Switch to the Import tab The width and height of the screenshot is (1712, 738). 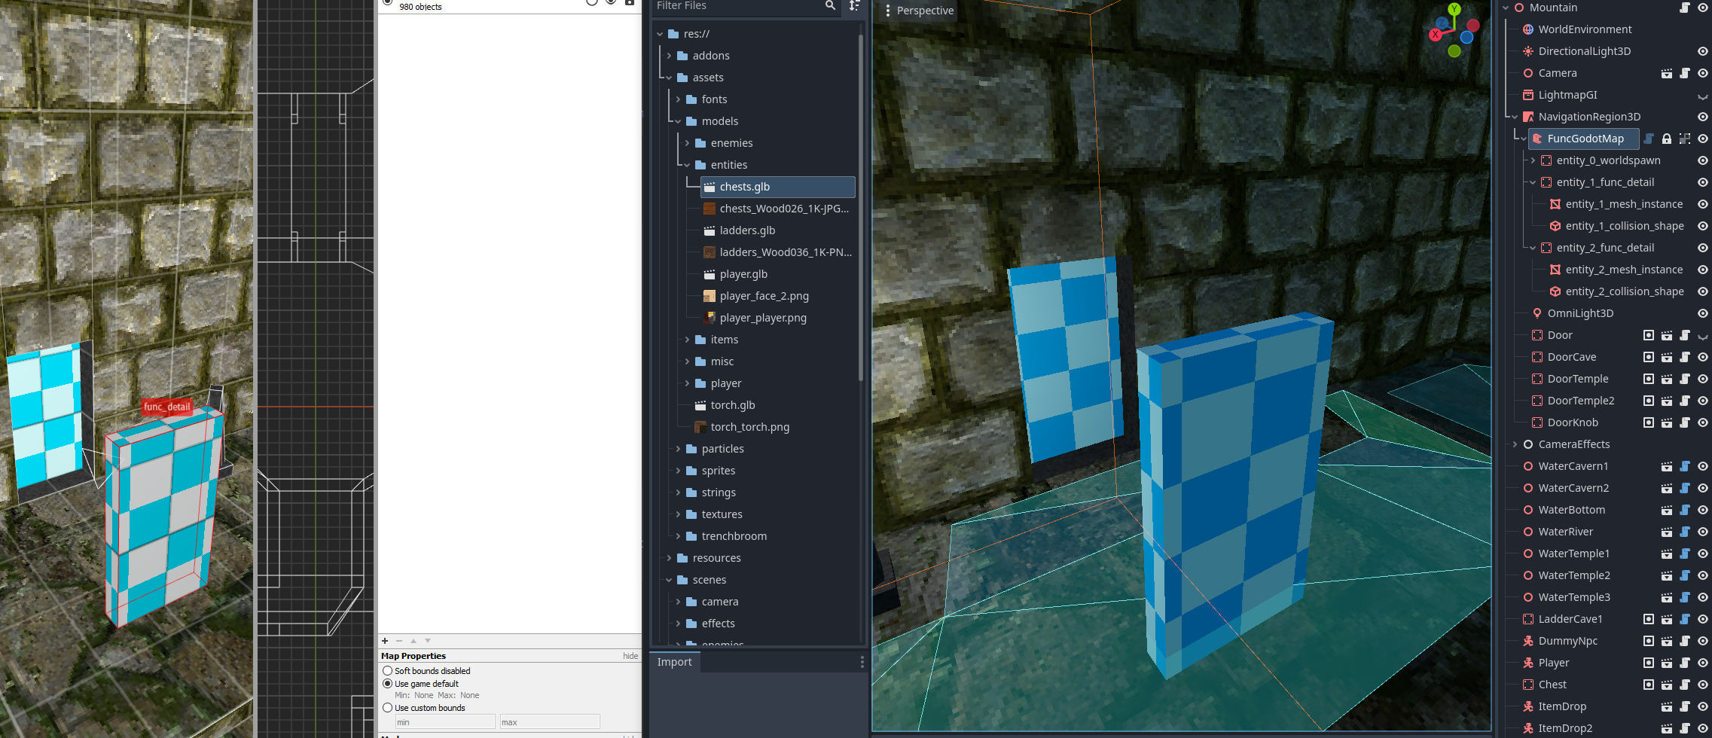[x=674, y=662]
